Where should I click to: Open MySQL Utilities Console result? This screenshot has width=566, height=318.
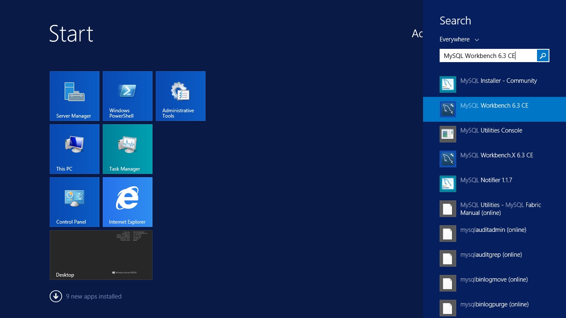[494, 134]
